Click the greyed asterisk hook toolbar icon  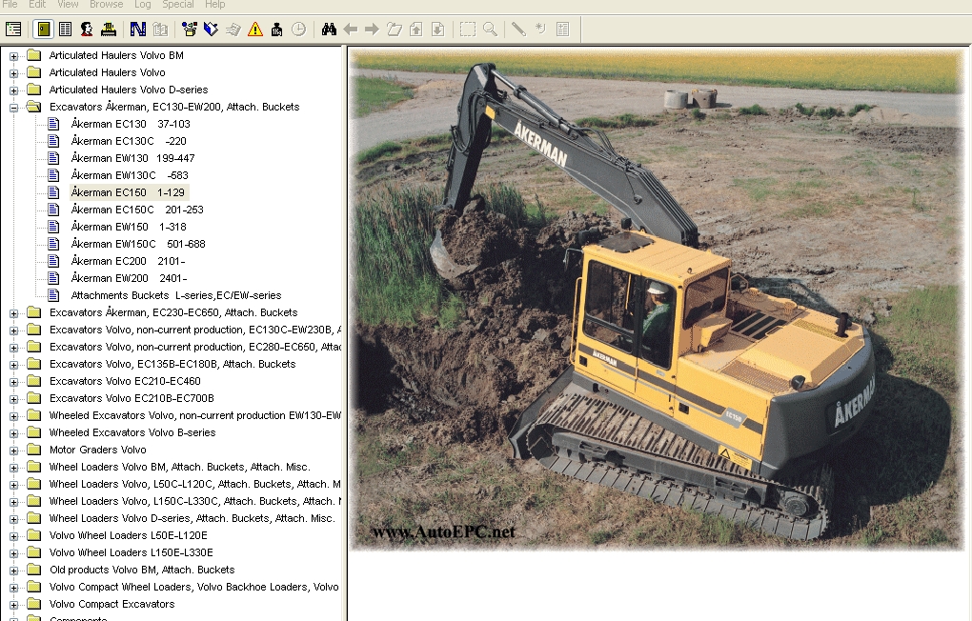(540, 30)
